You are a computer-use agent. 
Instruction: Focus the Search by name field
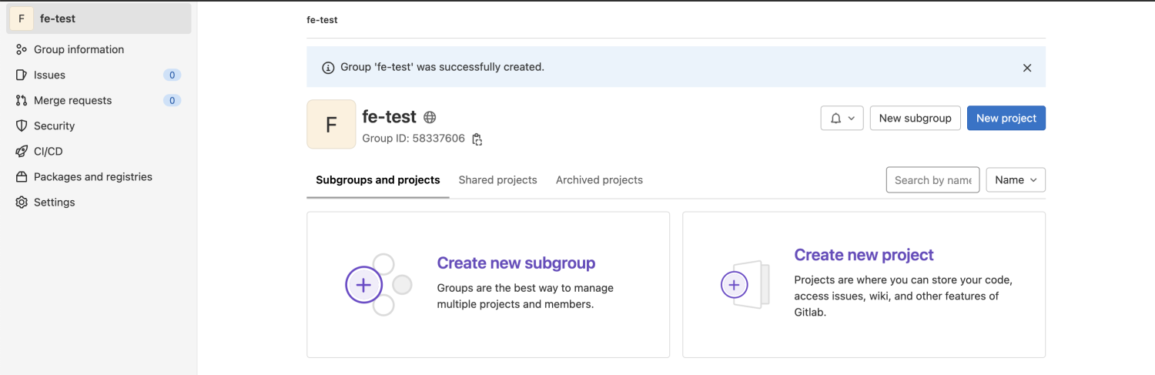coord(932,179)
